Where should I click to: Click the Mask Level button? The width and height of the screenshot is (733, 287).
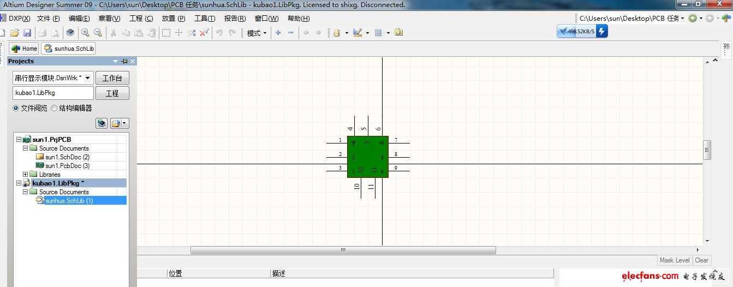675,260
